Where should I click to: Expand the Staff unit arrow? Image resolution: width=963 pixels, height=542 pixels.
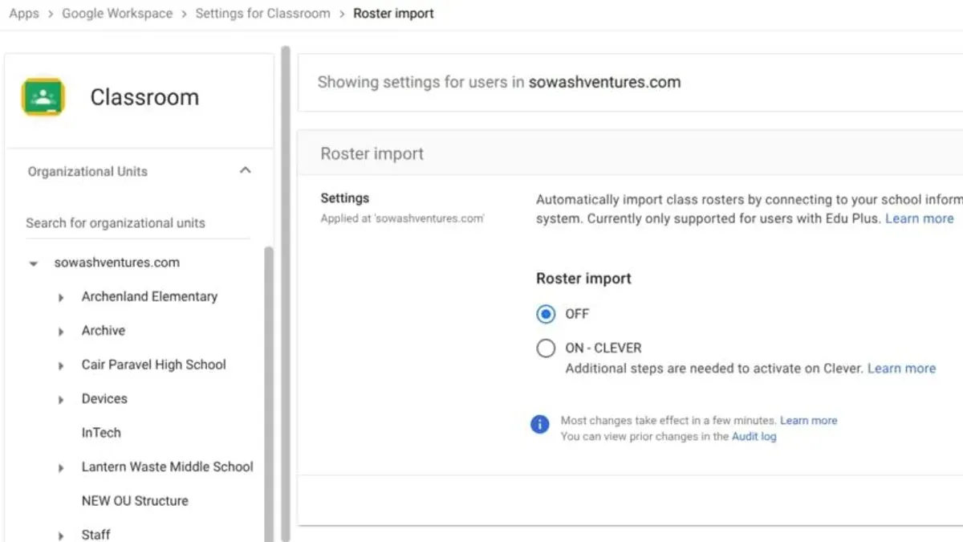pyautogui.click(x=61, y=535)
